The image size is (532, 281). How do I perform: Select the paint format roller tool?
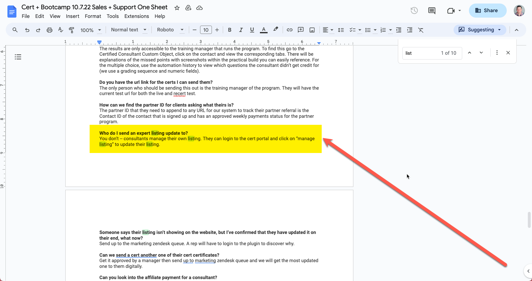point(71,30)
